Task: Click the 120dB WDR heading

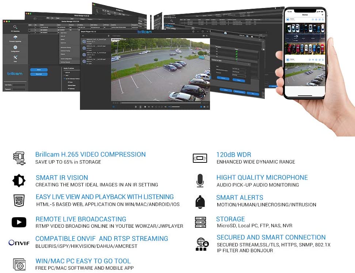Action: tap(234, 155)
